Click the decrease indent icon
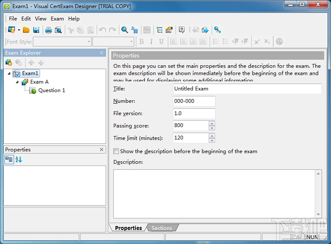Image resolution: width=331 pixels, height=244 pixels. [x=235, y=41]
